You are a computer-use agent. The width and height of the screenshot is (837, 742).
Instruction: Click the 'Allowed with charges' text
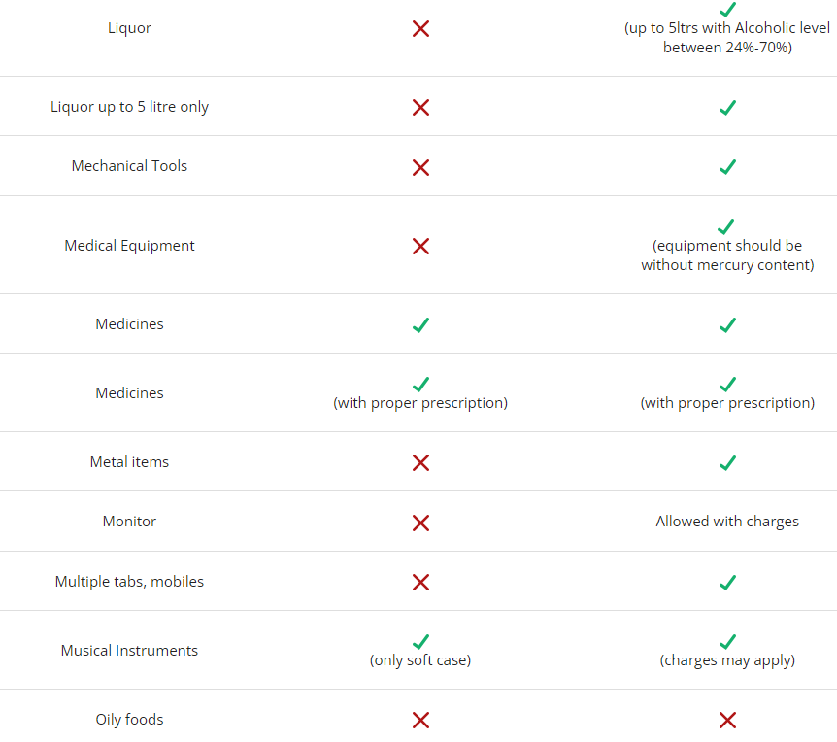(x=727, y=522)
